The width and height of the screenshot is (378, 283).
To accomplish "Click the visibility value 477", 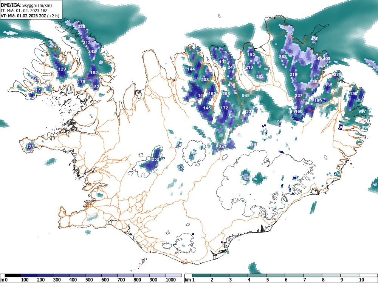I will coord(53,46).
